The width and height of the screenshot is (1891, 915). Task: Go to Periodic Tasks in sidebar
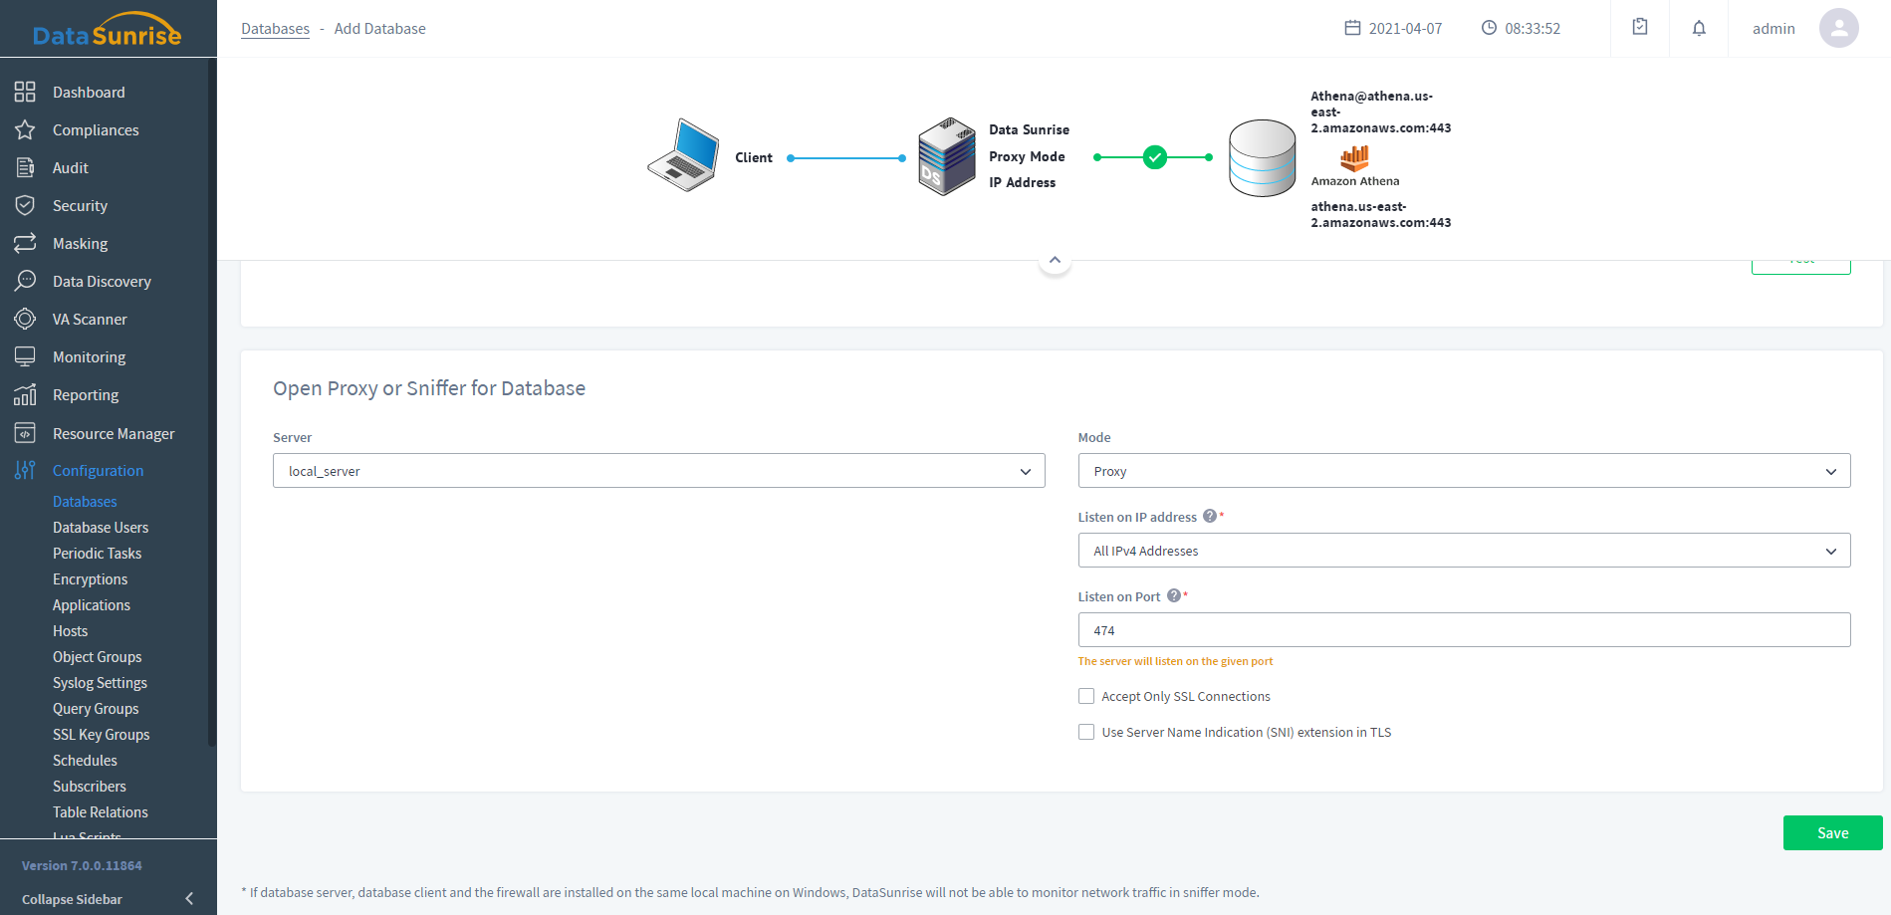click(97, 554)
